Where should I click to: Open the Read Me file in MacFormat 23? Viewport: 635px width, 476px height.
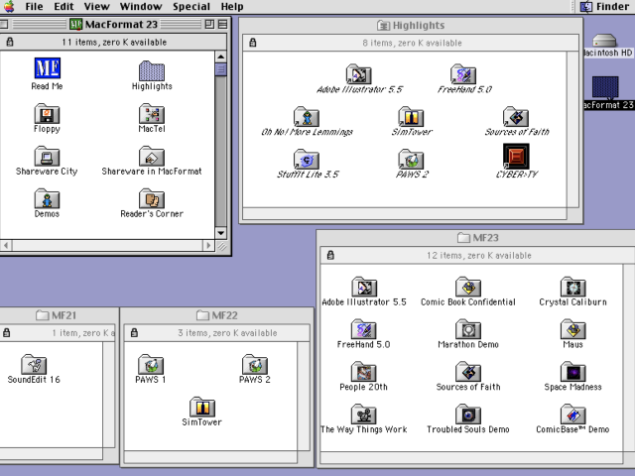[47, 68]
